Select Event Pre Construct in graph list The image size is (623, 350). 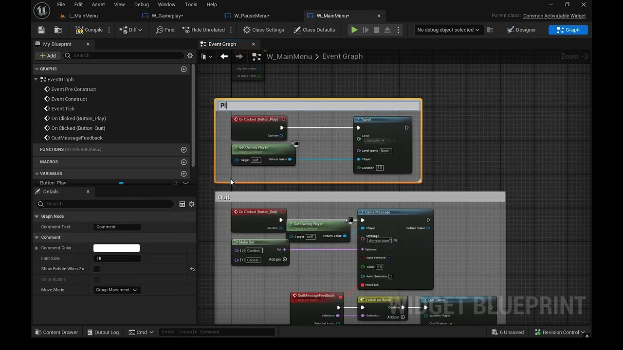[x=73, y=89]
